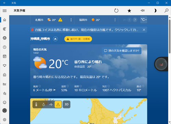171x124 pixels.
Task: Open the hurricane tracker sidebar icon
Action: 4,29
